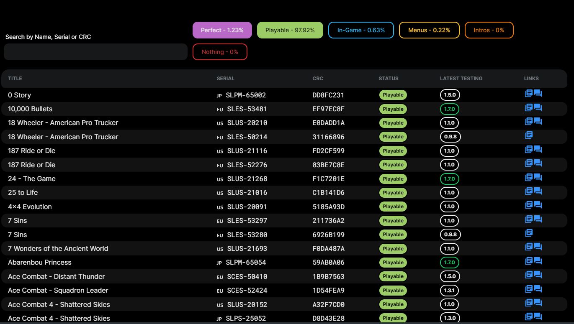Image resolution: width=574 pixels, height=324 pixels.
Task: Select the 10,000 Bullets title
Action: (30, 109)
